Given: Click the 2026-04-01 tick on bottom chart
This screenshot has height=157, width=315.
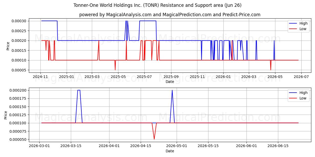Looking at the screenshot, I should click(109, 146).
